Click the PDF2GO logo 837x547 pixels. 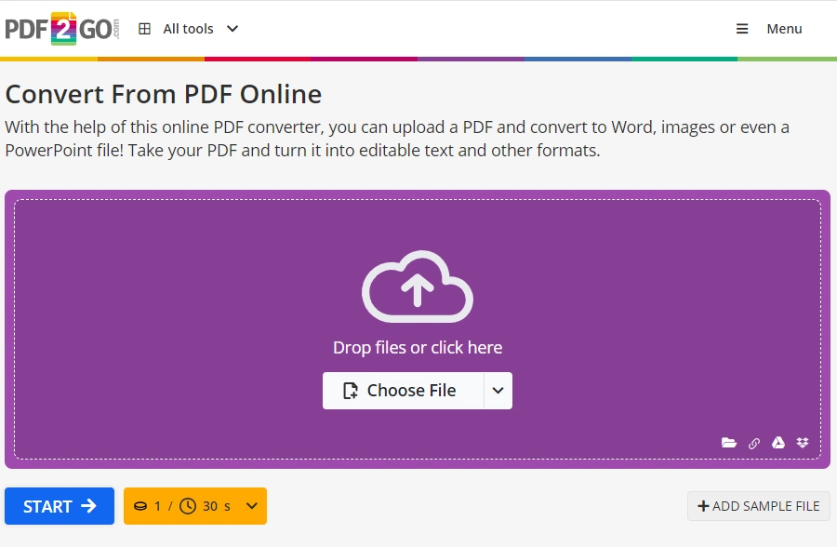pyautogui.click(x=62, y=29)
